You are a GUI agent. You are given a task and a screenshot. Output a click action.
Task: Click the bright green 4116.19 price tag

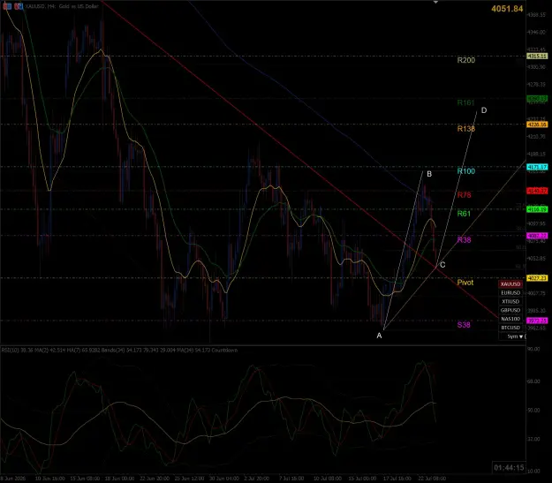(537, 209)
